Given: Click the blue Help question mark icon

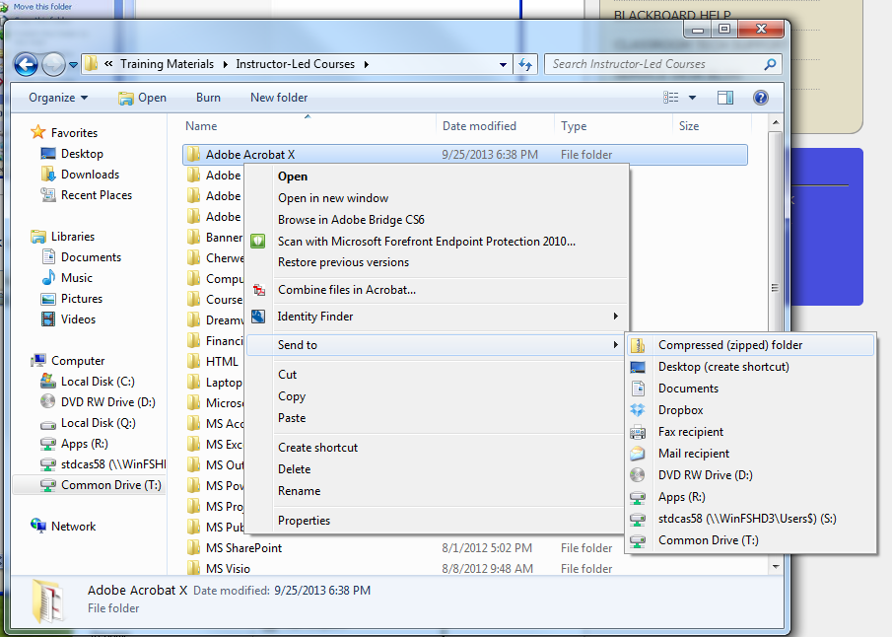Looking at the screenshot, I should (x=761, y=98).
